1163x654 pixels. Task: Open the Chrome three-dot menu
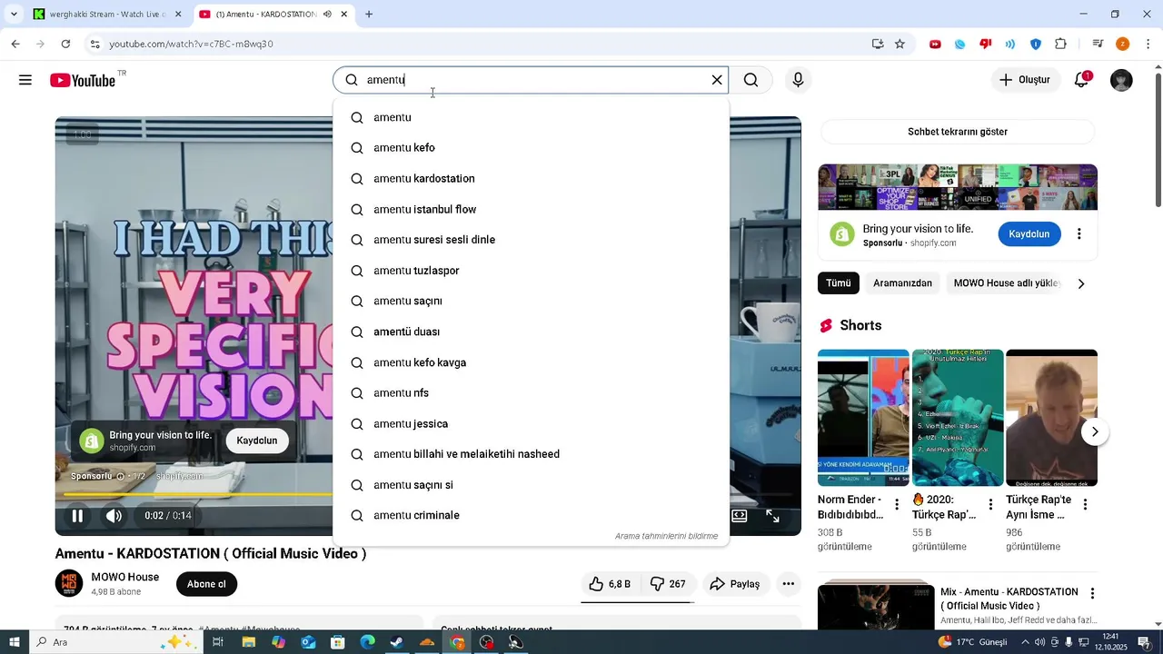(1148, 44)
